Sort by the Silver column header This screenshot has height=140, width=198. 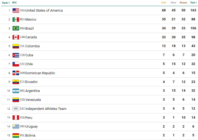tap(173, 3)
